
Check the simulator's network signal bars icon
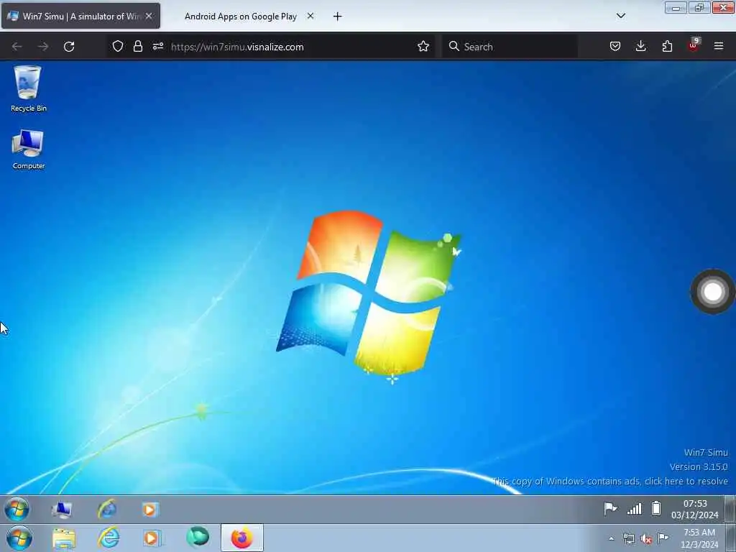click(x=634, y=508)
